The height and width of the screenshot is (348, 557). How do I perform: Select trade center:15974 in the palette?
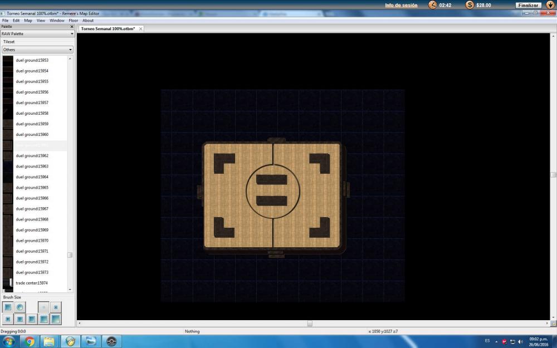click(35, 283)
